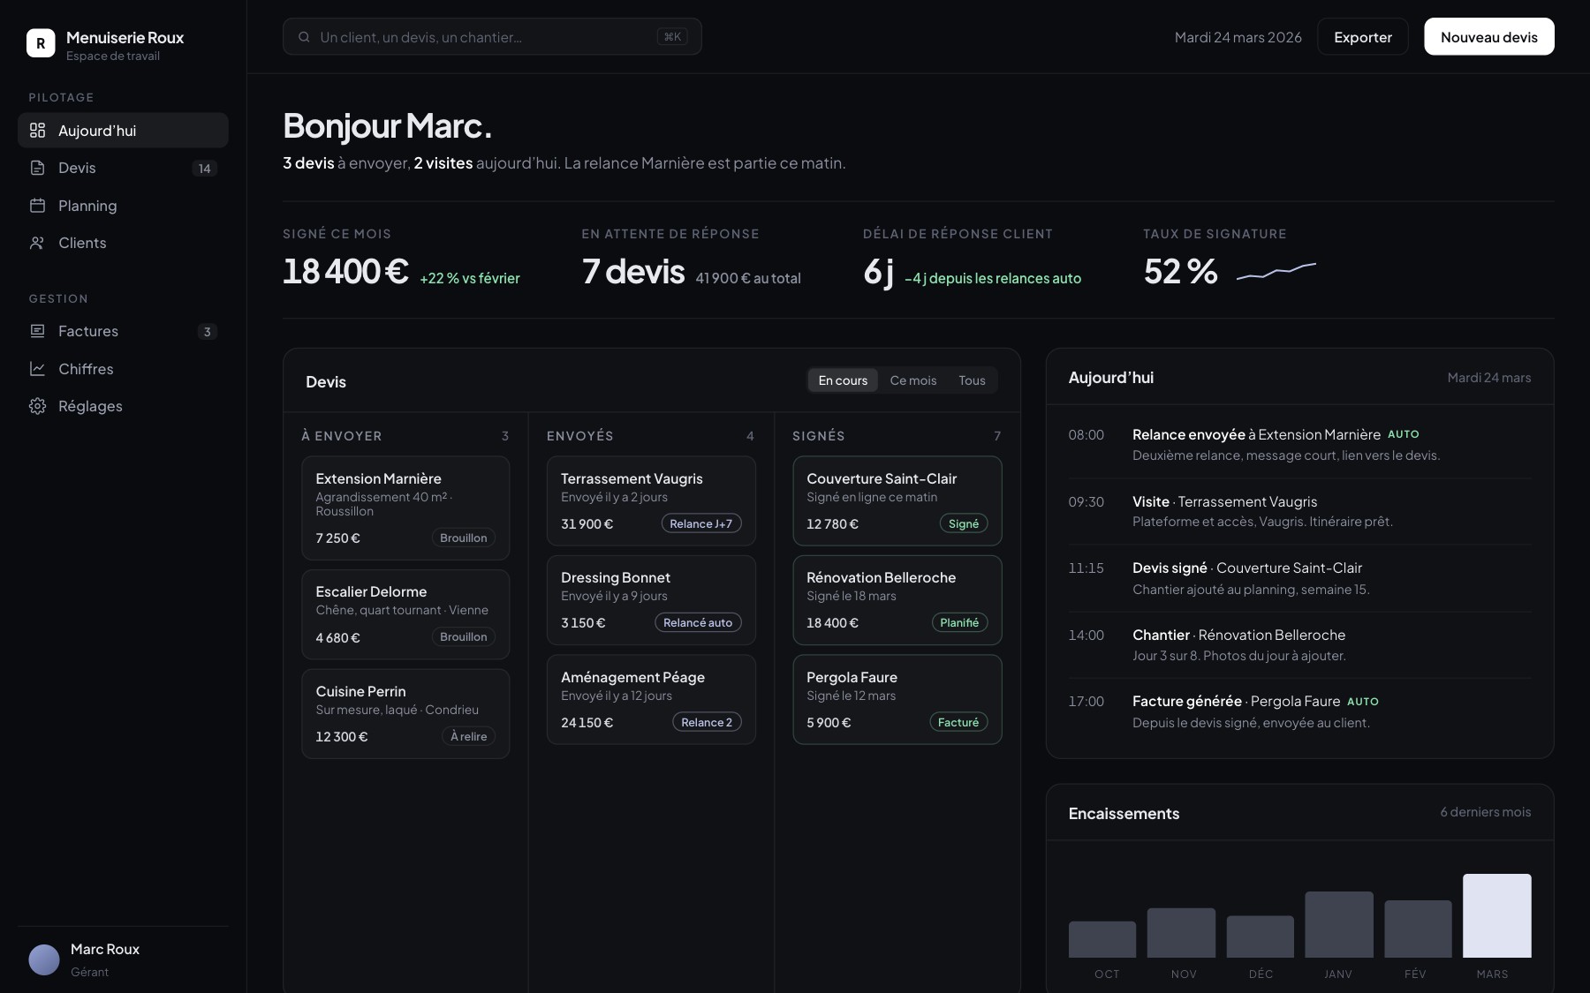Click the Chiffres chart icon

click(37, 369)
